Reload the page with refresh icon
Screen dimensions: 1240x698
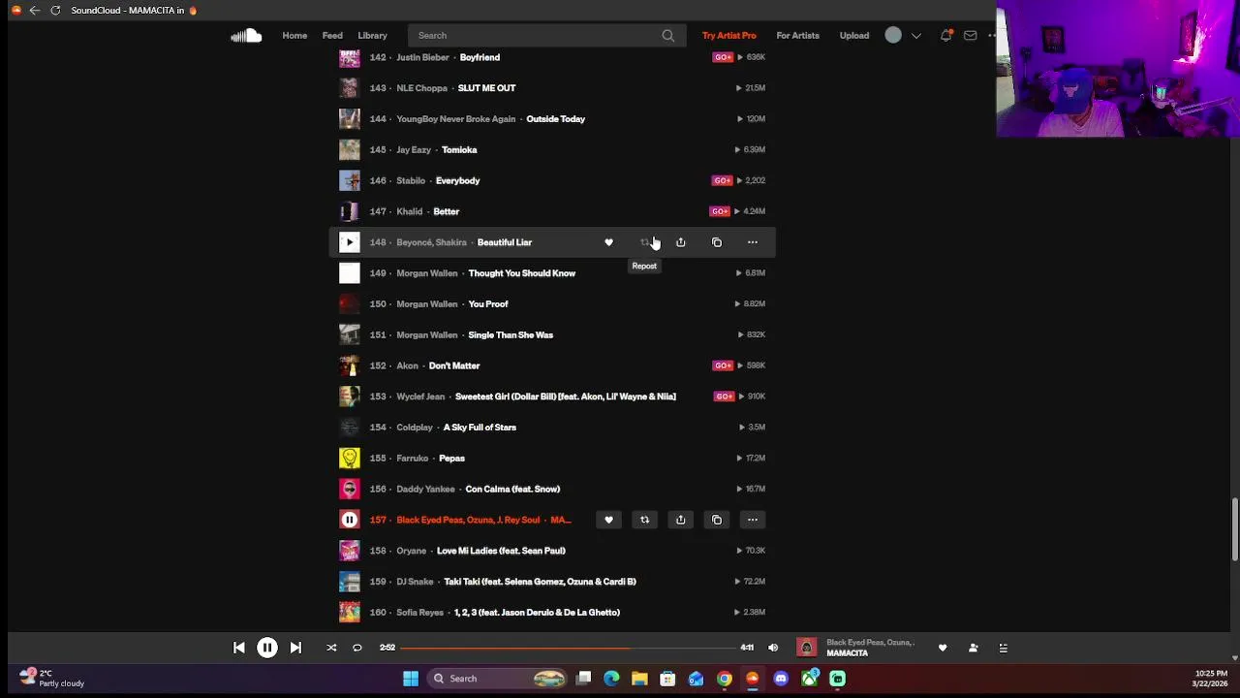pos(55,11)
